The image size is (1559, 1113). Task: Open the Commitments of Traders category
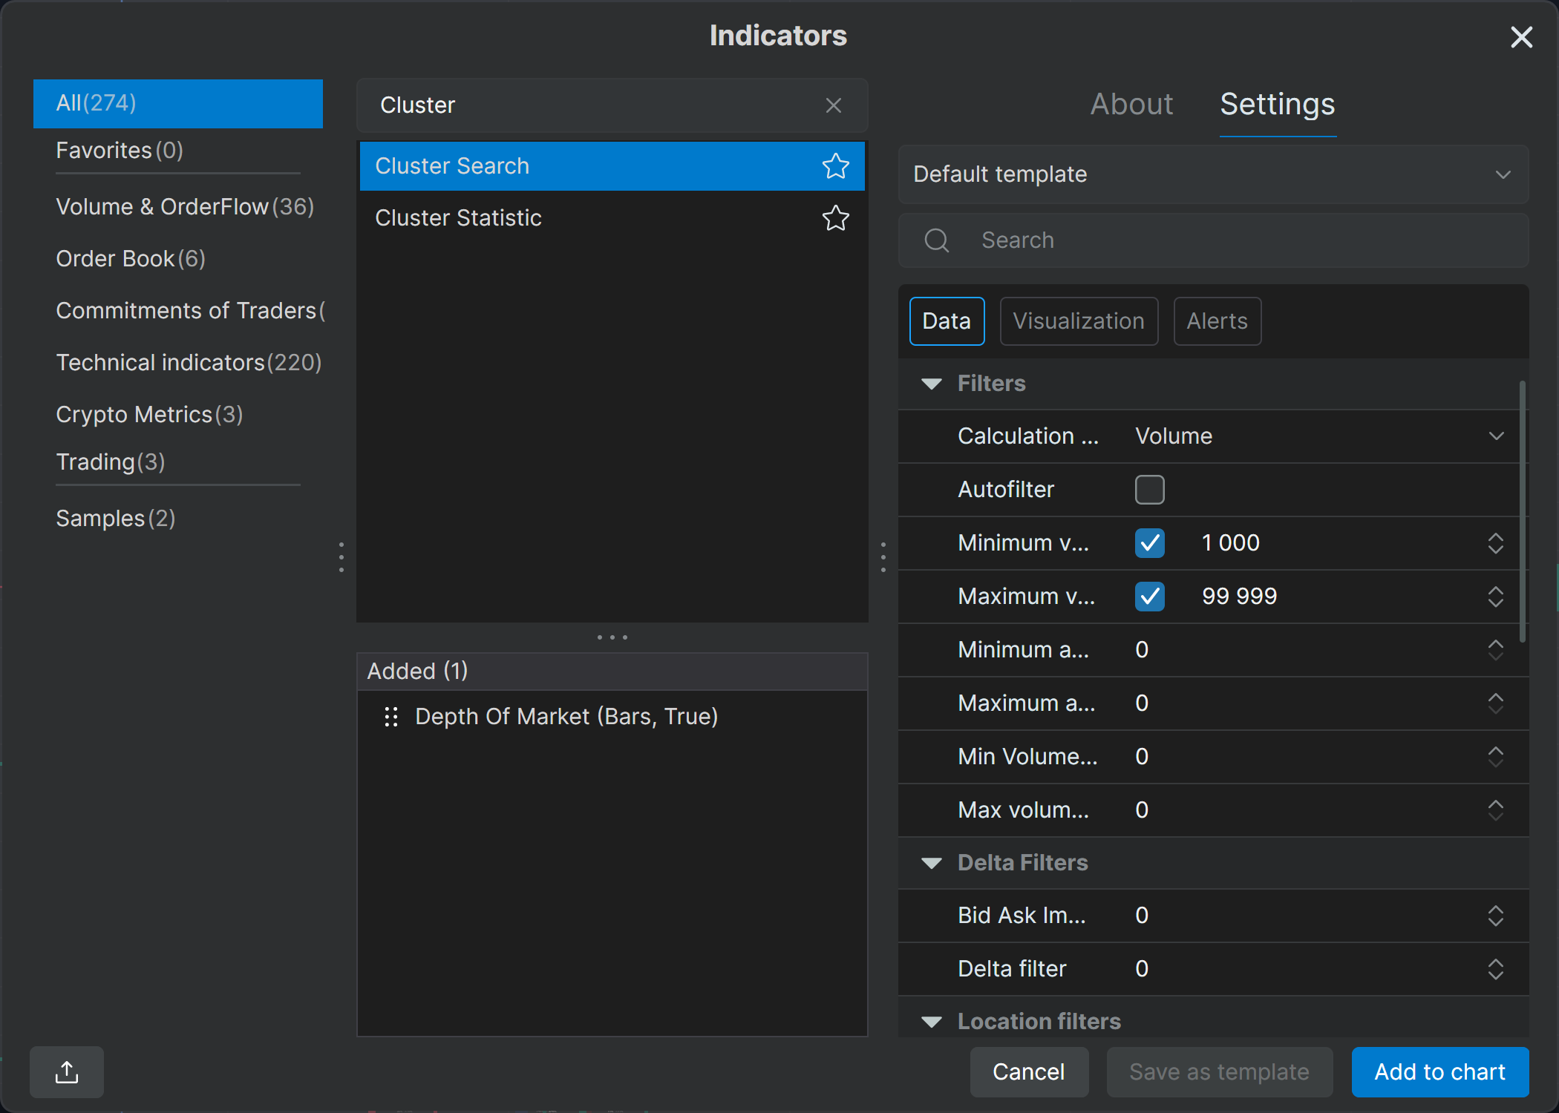click(x=178, y=310)
